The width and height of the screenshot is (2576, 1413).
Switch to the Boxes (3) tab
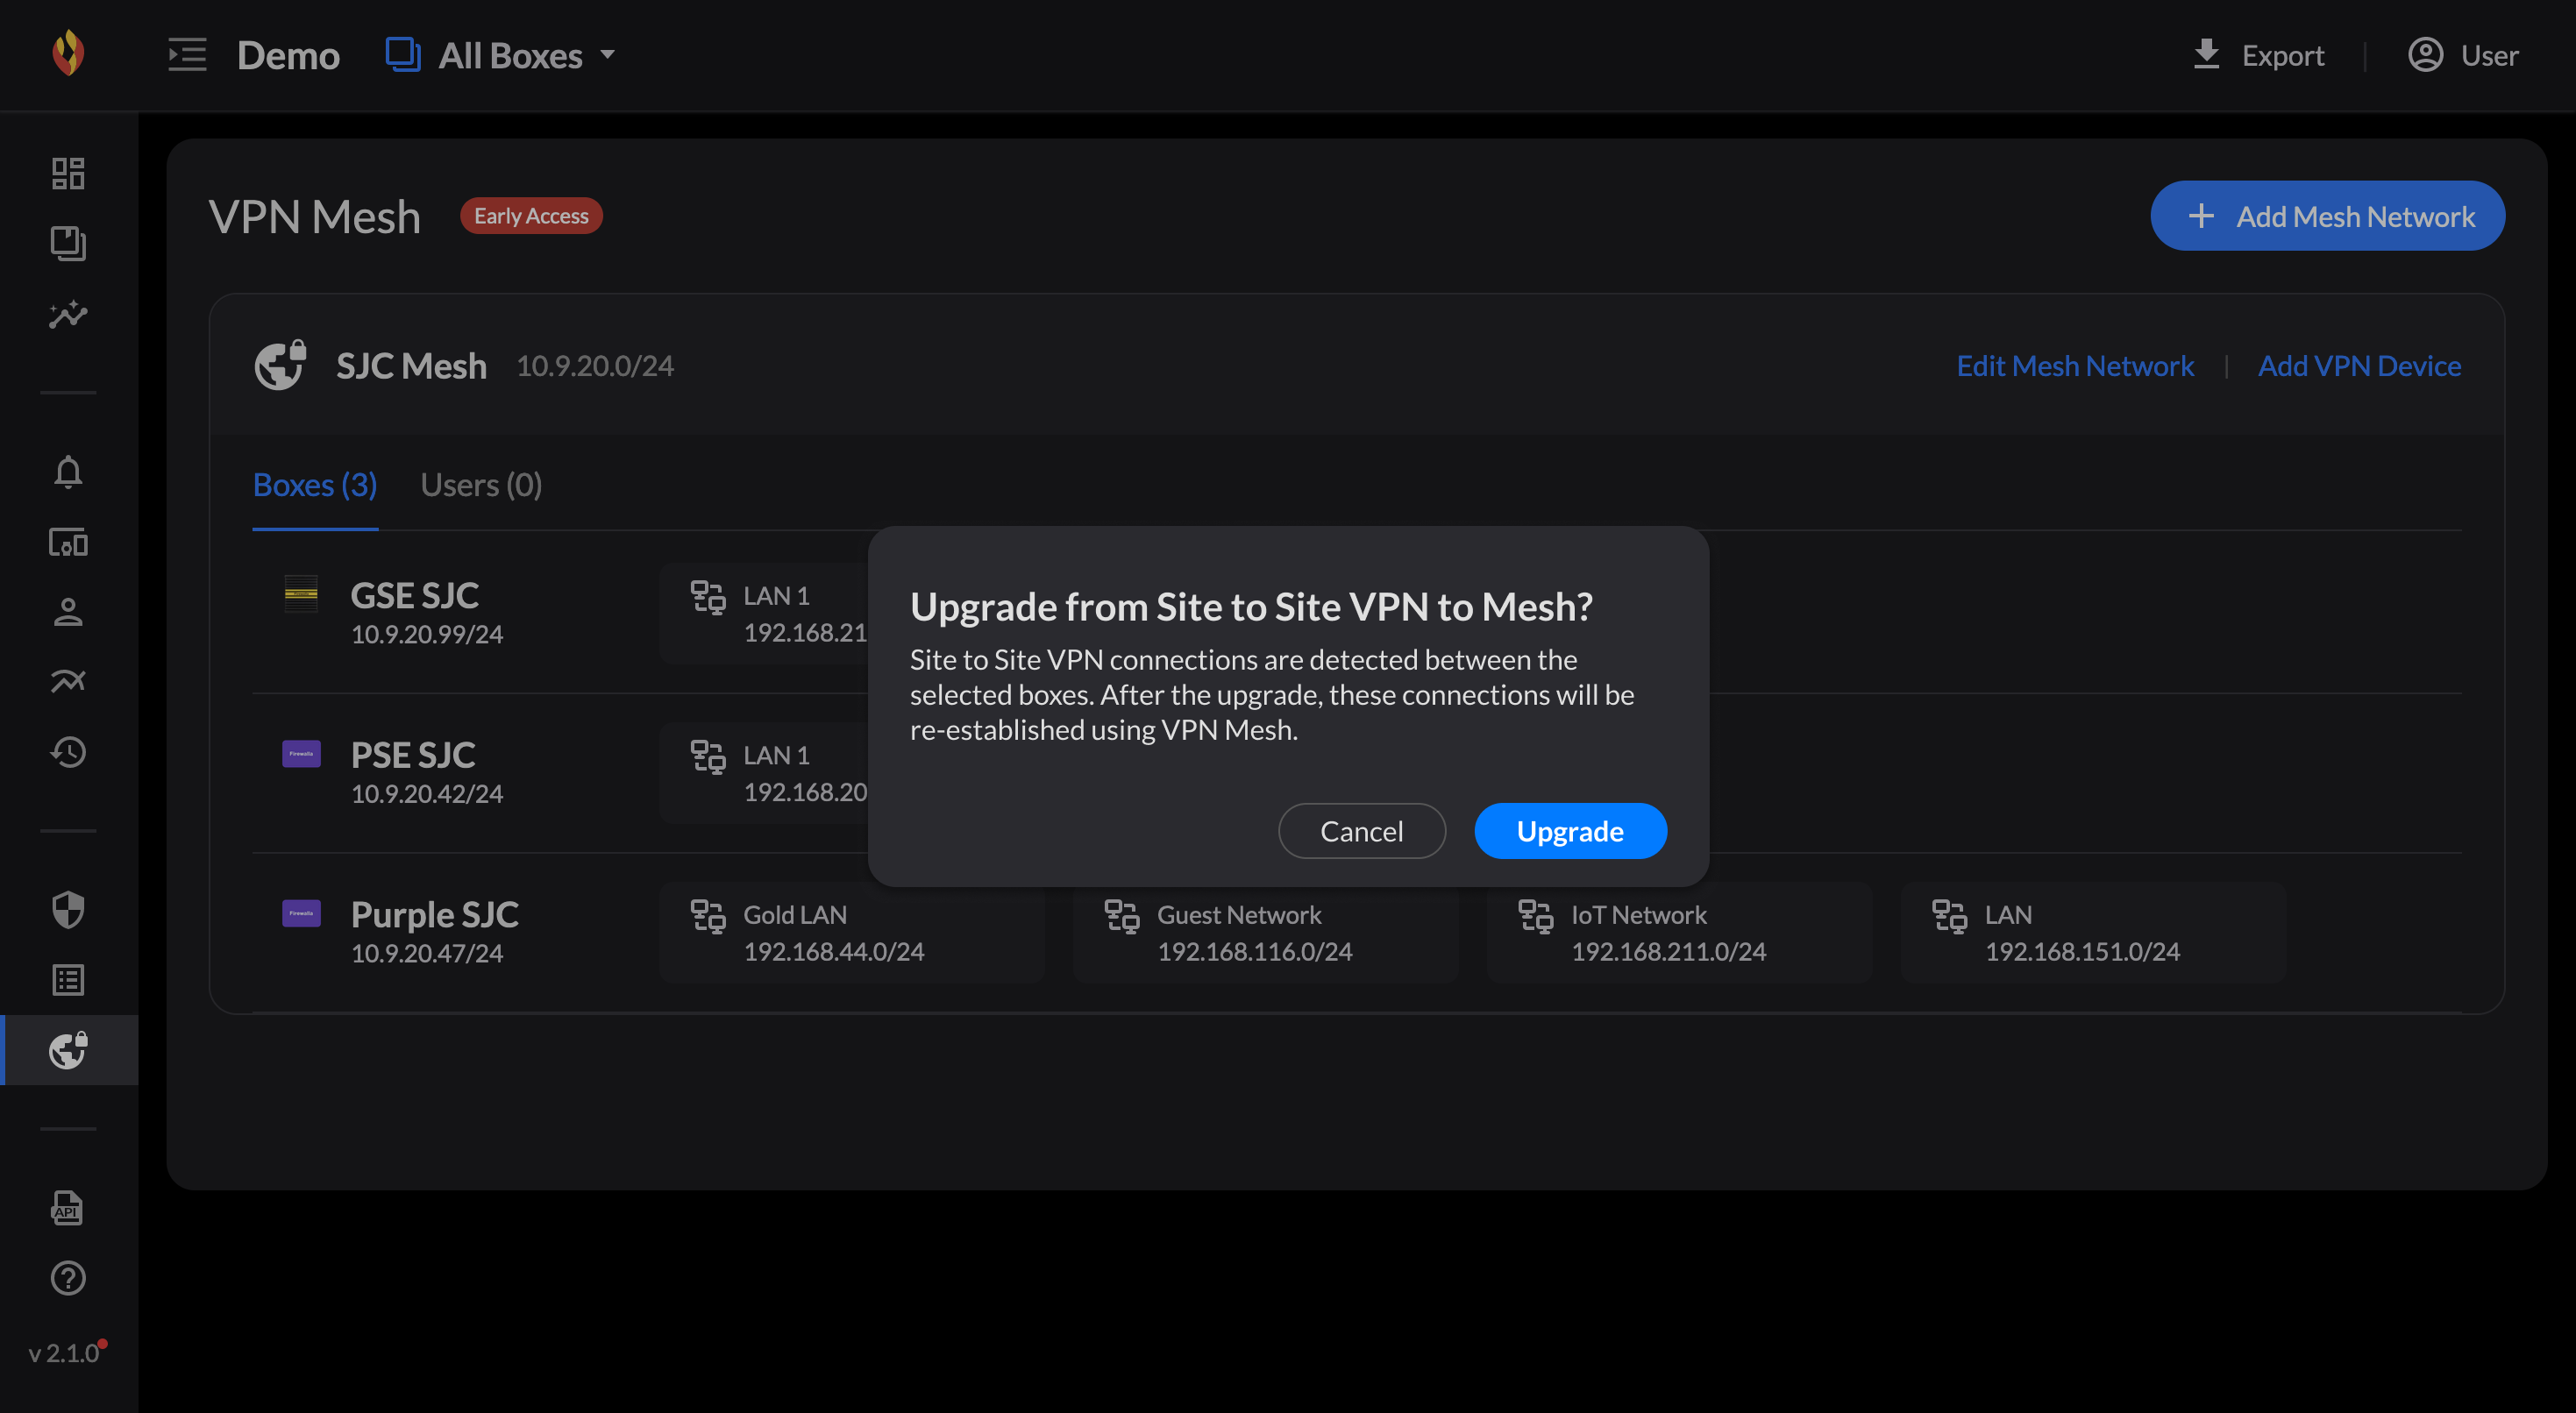(315, 485)
